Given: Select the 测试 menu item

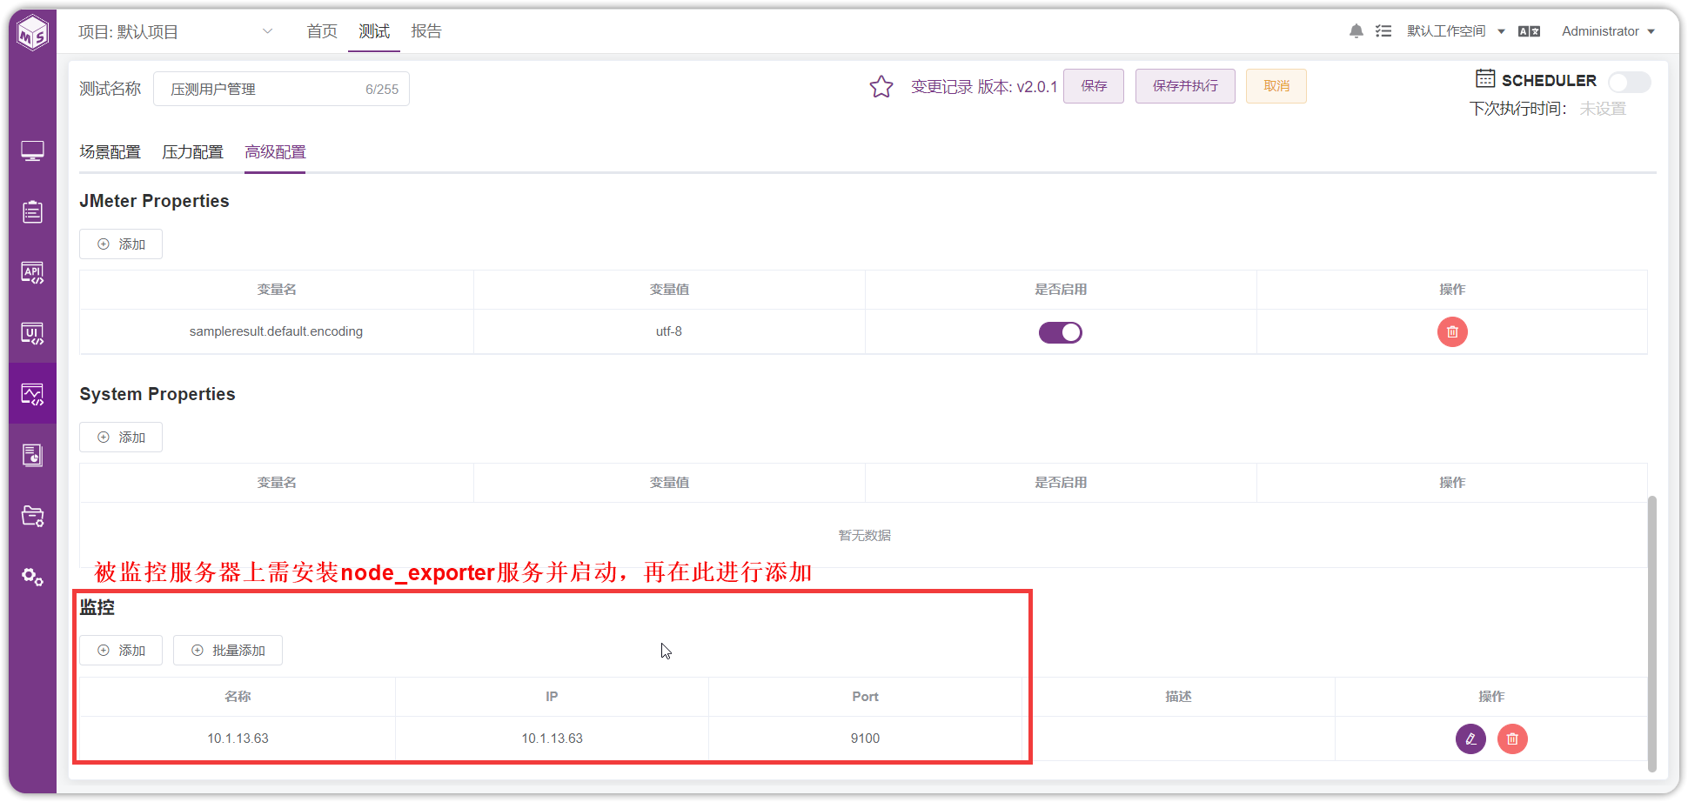Looking at the screenshot, I should (374, 31).
